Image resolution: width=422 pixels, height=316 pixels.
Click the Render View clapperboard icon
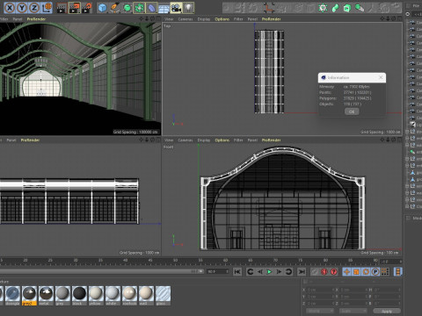pyautogui.click(x=62, y=8)
